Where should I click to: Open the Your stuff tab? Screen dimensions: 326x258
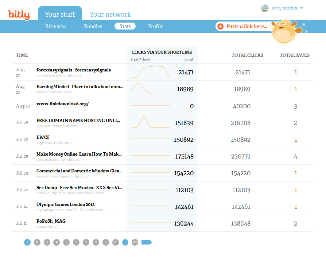pos(60,15)
